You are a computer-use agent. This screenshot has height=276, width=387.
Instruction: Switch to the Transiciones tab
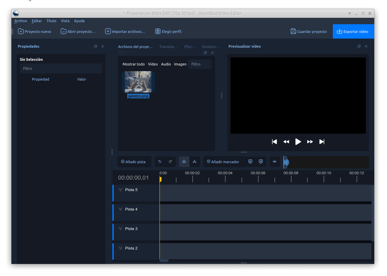click(x=168, y=47)
